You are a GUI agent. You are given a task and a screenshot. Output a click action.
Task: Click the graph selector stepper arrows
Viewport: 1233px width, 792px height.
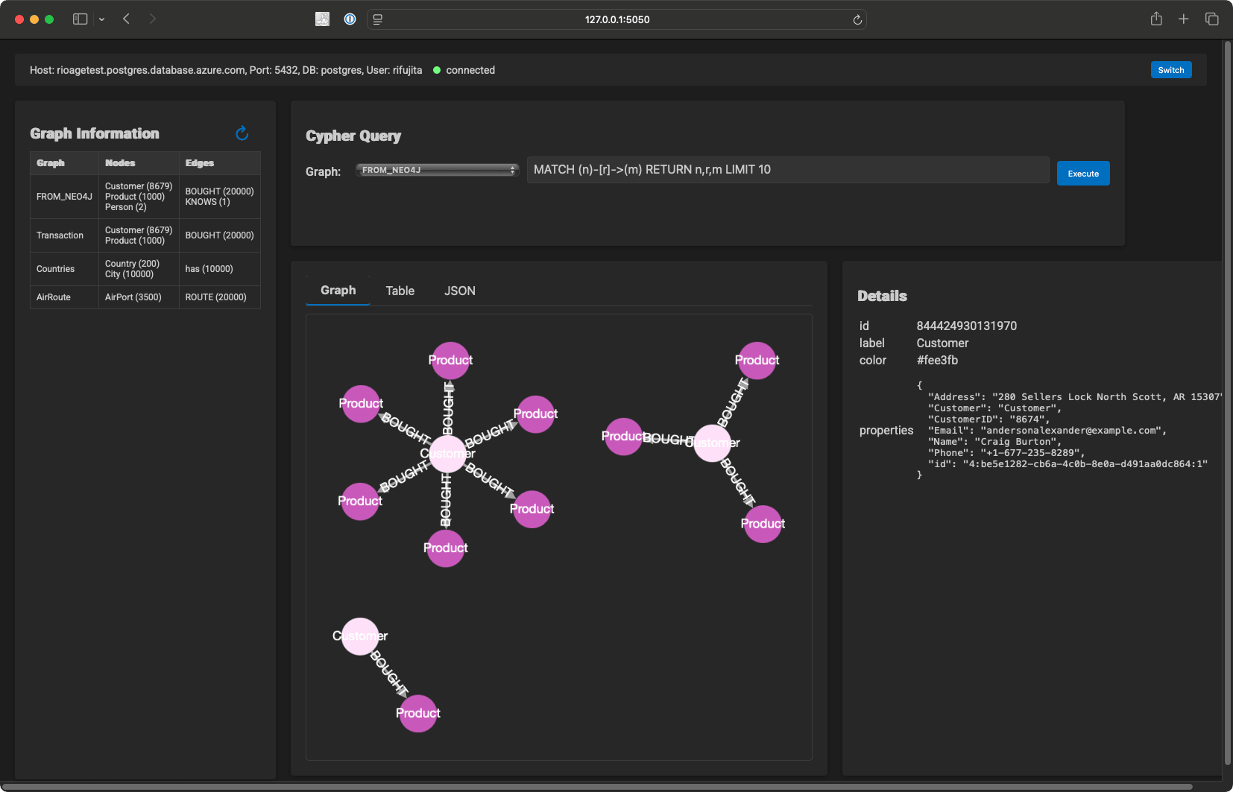[511, 170]
